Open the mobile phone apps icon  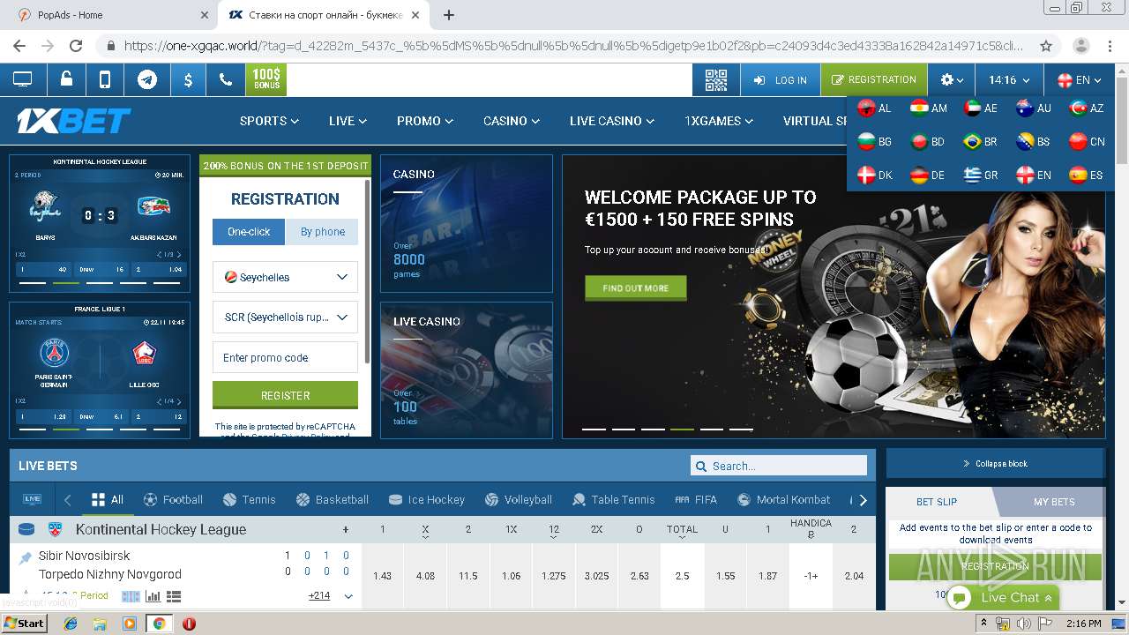coord(105,79)
